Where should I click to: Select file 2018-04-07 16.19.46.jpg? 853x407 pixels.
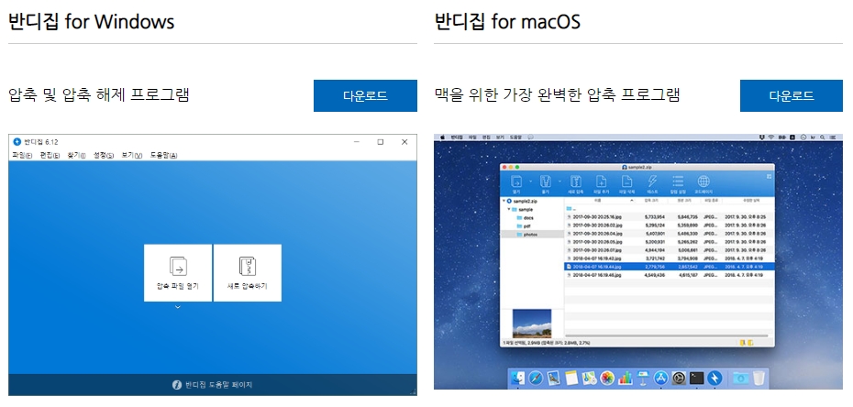click(x=670, y=276)
